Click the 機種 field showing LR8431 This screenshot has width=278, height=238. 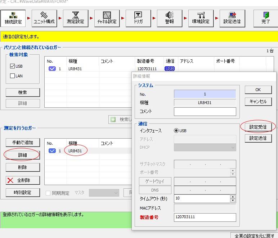[205, 103]
